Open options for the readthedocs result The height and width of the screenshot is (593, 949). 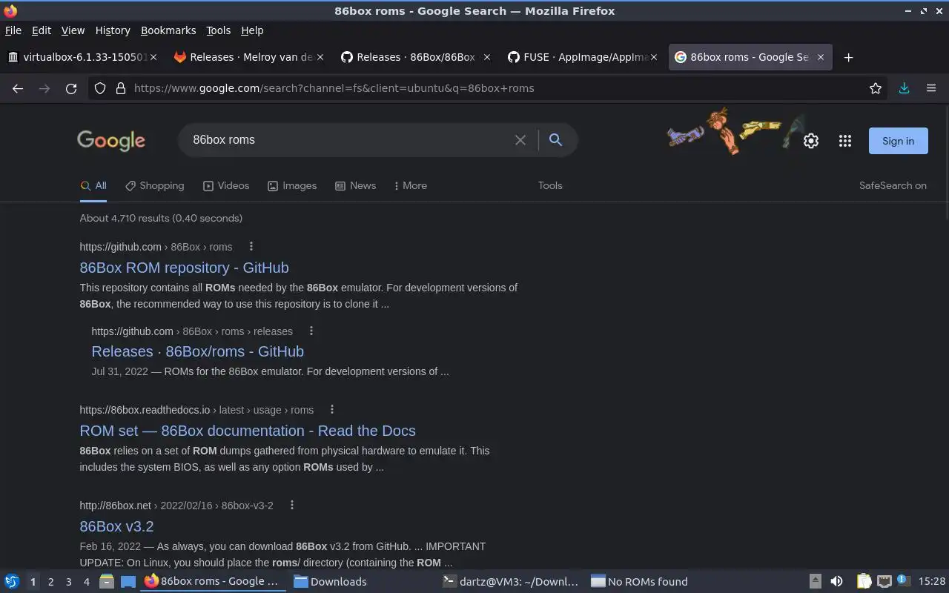point(332,409)
